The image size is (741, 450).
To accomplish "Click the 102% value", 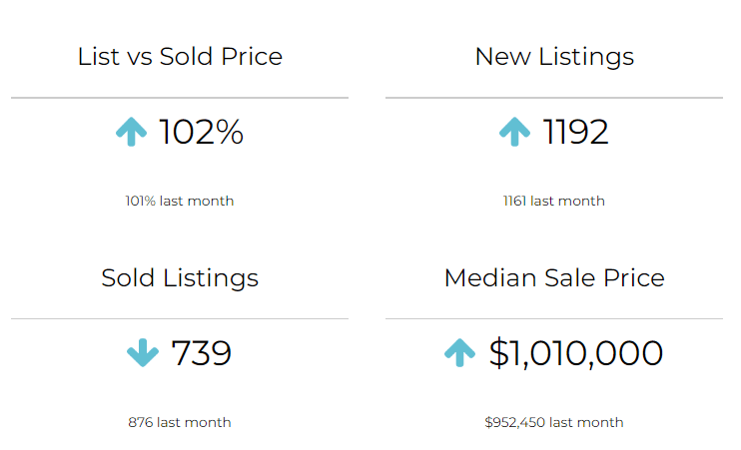I will 201,132.
